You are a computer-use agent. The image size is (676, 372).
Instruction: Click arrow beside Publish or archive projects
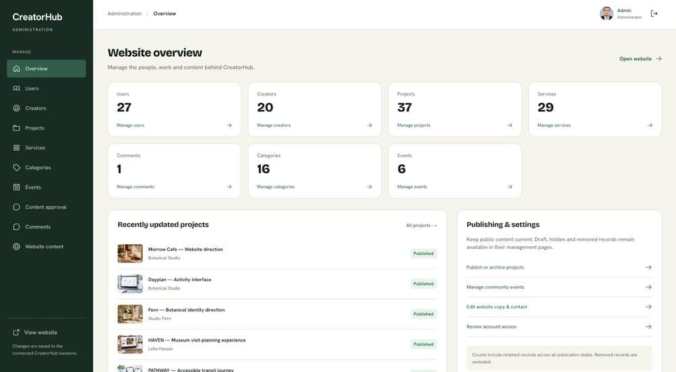click(648, 268)
